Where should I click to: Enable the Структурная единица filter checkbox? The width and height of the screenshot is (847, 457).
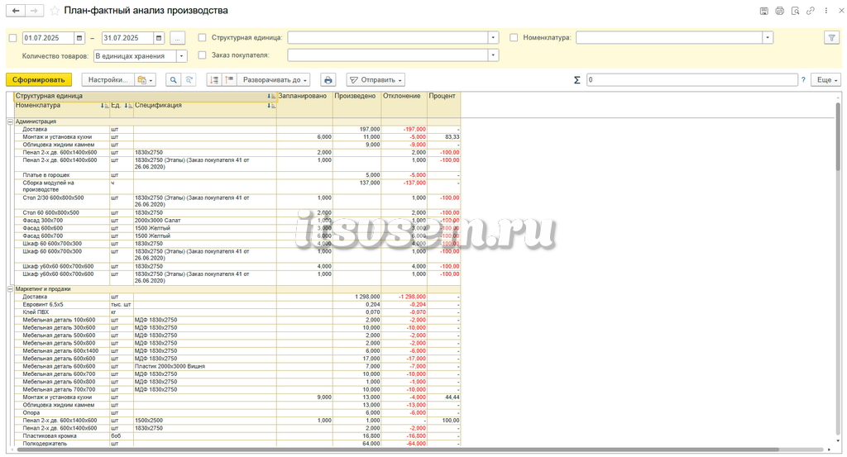tap(202, 38)
